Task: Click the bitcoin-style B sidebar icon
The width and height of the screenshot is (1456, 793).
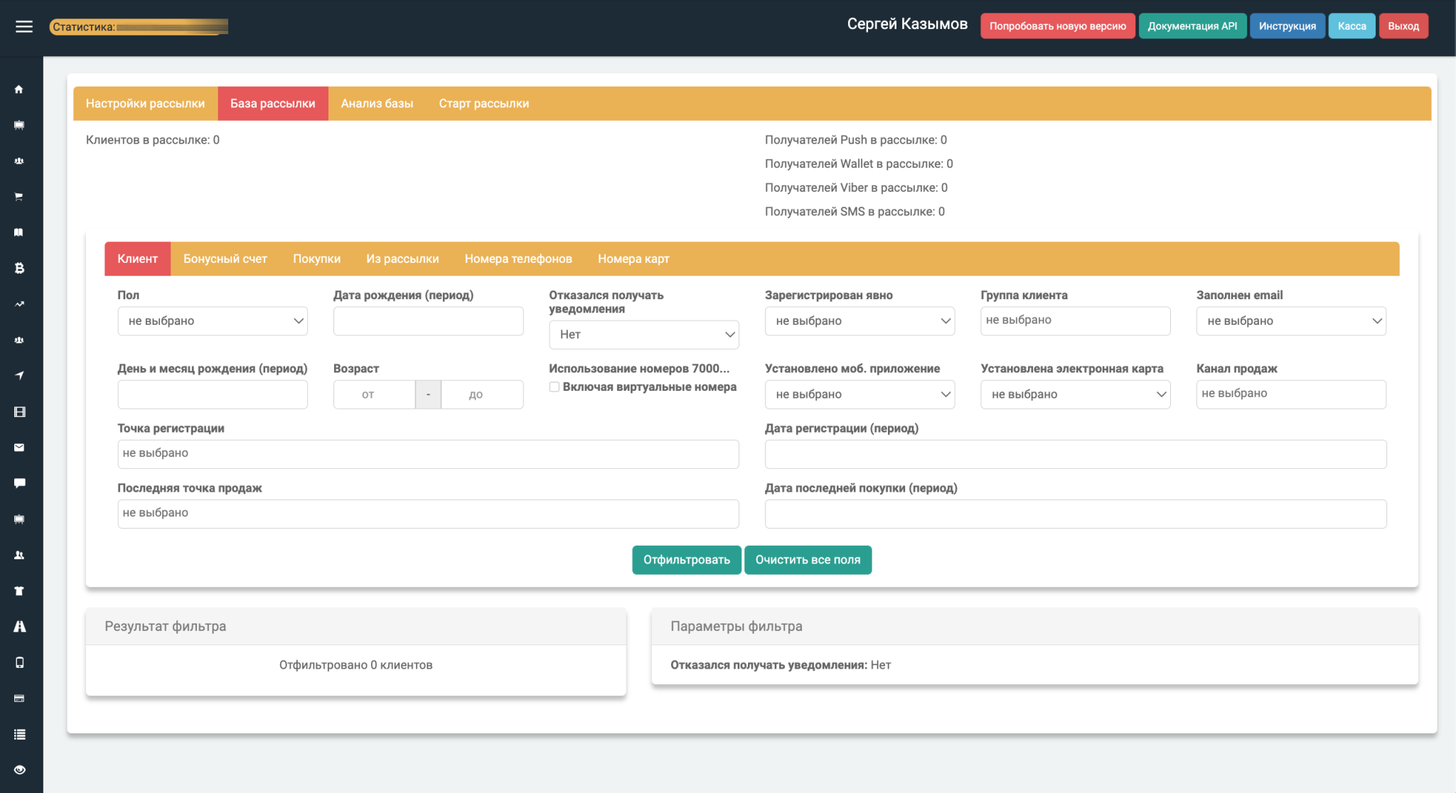Action: pos(19,269)
